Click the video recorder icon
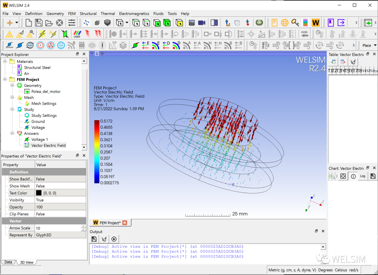The image size is (378, 275). click(202, 23)
